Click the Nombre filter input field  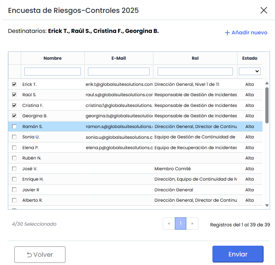[53, 72]
